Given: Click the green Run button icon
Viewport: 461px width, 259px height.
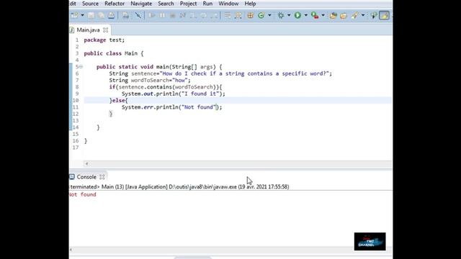Looking at the screenshot, I should 297,15.
